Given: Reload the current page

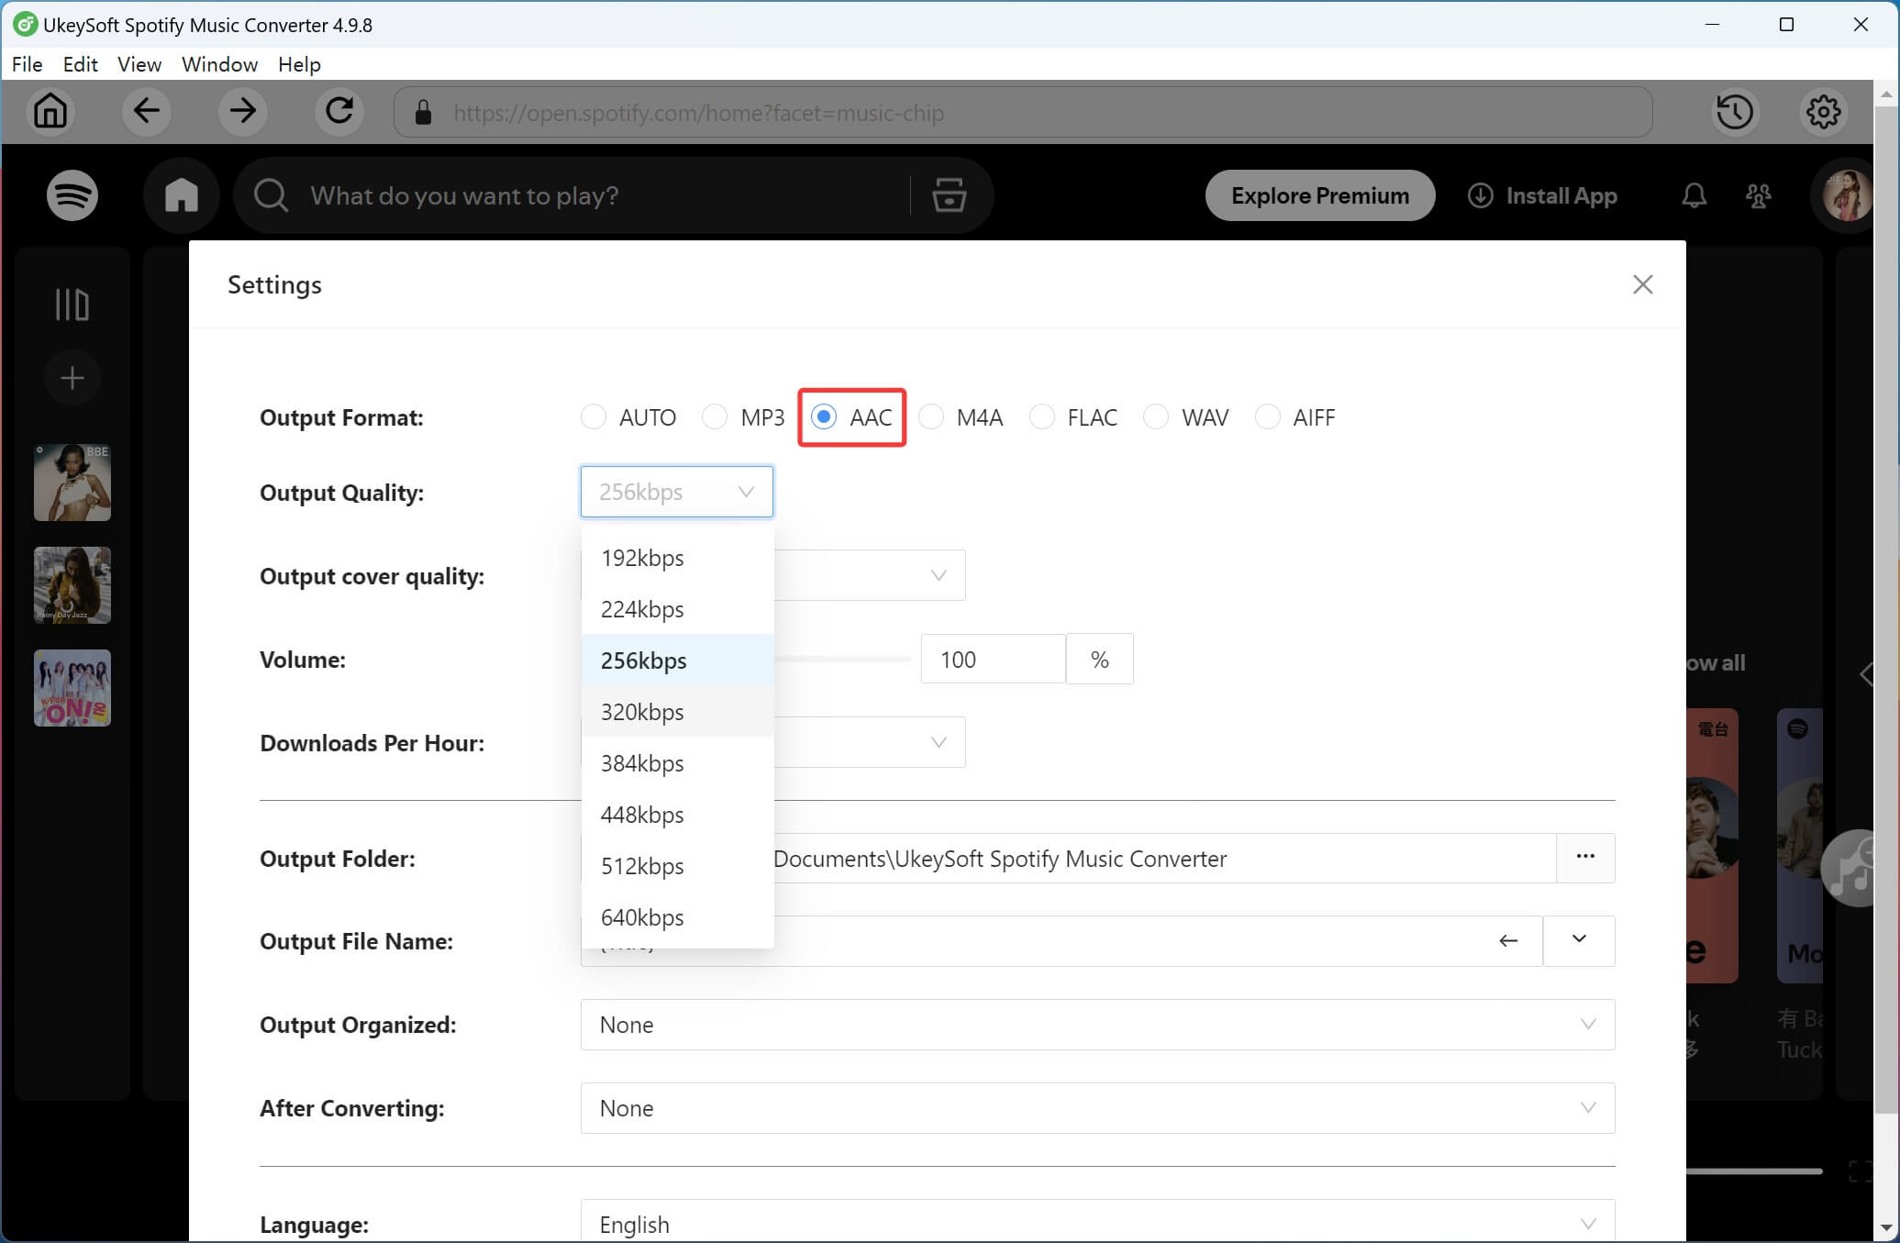Looking at the screenshot, I should (x=339, y=111).
